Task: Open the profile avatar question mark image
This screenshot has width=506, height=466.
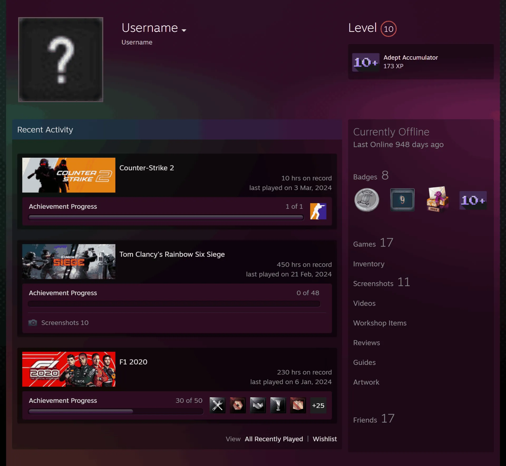Action: [61, 60]
